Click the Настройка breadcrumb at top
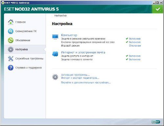 60,16
